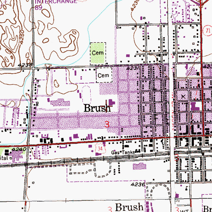212x212 pixels.
Task: Click the Brush label at bottom edge
Action: point(129,207)
